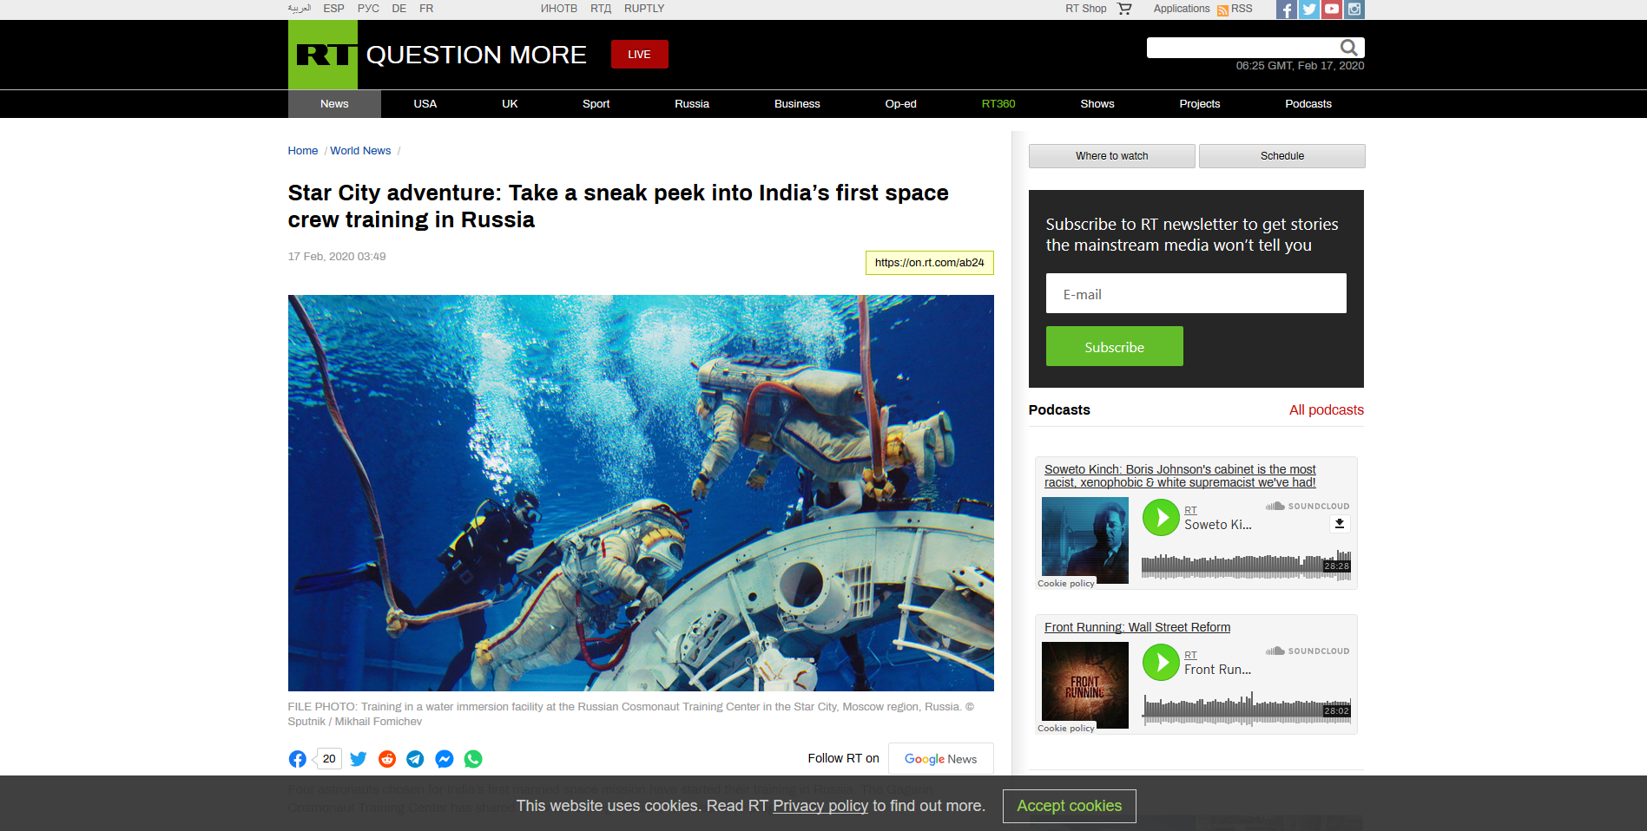Share article via Telegram icon
The width and height of the screenshot is (1647, 831).
pyautogui.click(x=416, y=759)
